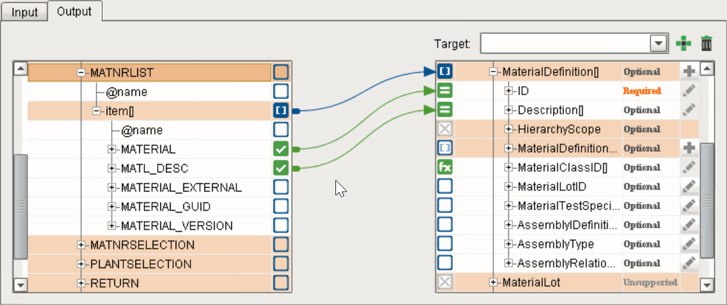This screenshot has width=727, height=305.
Task: Click the X box beside MaterialLot
Action: pyautogui.click(x=445, y=282)
